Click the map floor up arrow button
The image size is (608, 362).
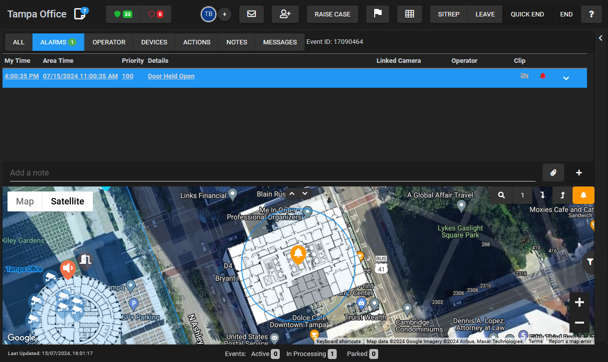coord(563,195)
